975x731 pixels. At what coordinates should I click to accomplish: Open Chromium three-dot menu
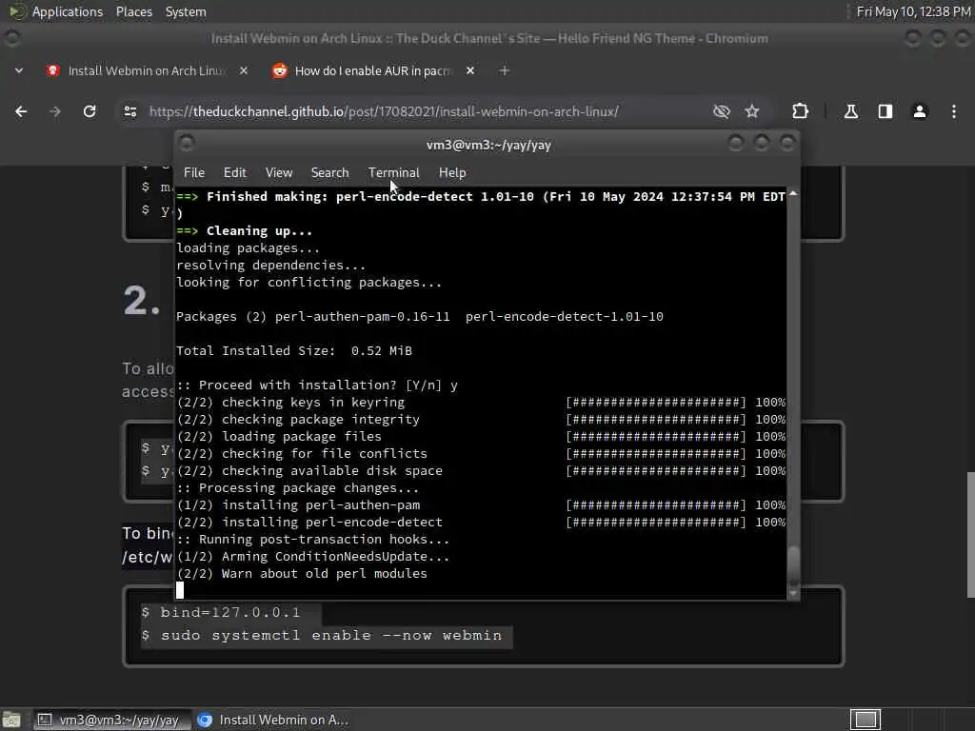(x=954, y=111)
